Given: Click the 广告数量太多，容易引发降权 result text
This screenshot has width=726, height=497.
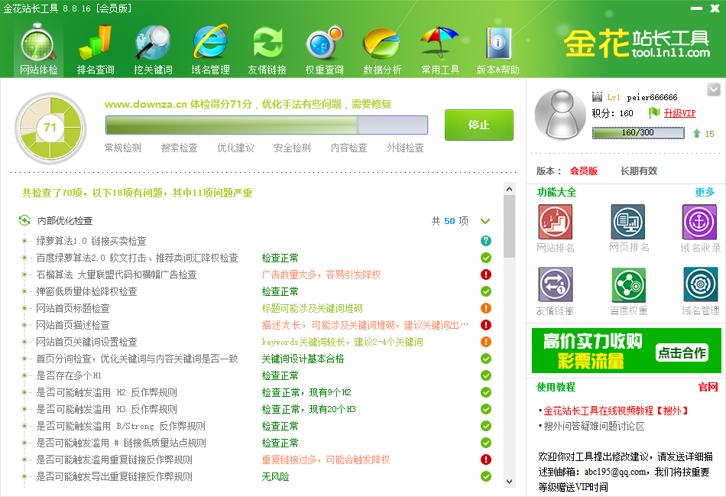Looking at the screenshot, I should [321, 274].
